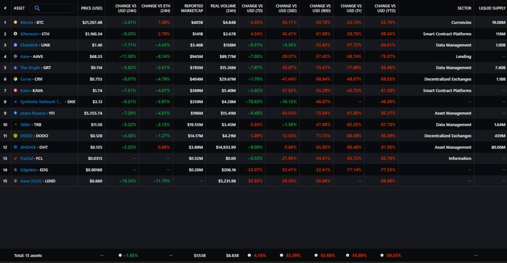The height and width of the screenshot is (263, 507).
Task: Click info icon beside total -33.29%
Action: point(281,255)
